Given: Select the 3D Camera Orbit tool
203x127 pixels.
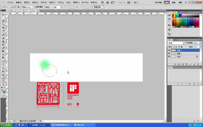Looking at the screenshot, I should point(3,78).
